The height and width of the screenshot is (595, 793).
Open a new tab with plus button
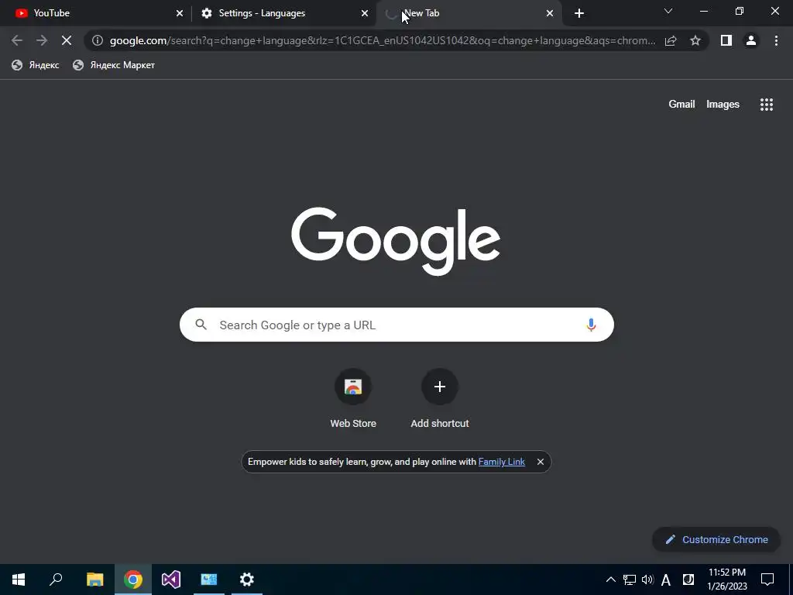[579, 13]
